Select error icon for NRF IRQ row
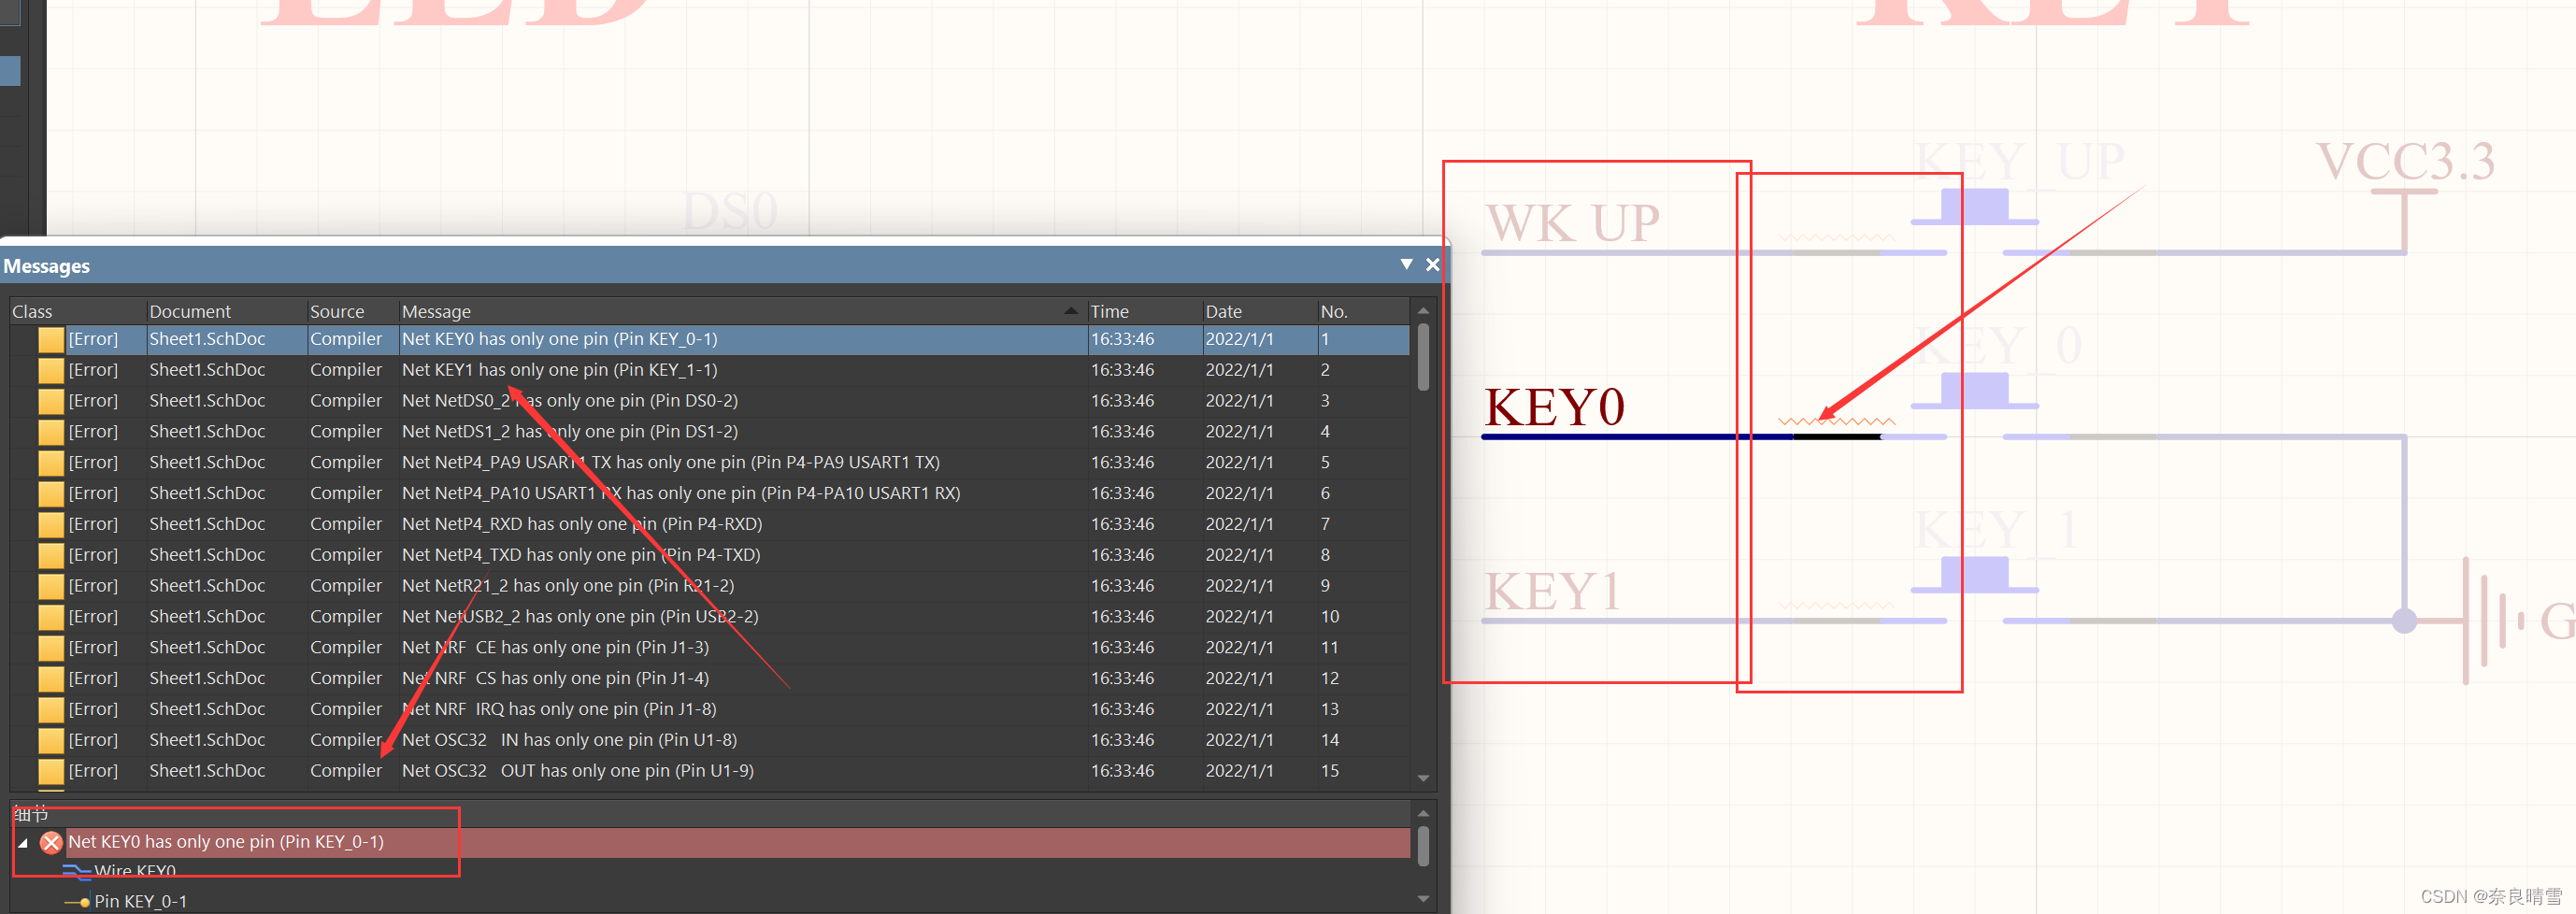 coord(51,710)
